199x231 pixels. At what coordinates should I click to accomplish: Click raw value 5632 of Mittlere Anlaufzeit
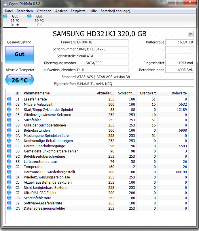coord(183,104)
